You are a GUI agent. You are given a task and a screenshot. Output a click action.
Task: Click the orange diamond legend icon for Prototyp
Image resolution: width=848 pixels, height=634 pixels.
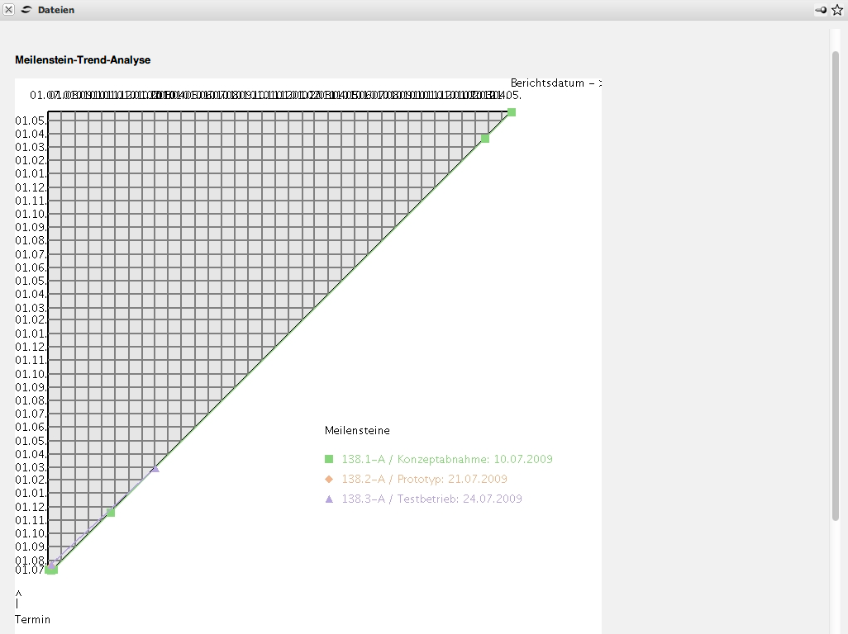tap(329, 479)
